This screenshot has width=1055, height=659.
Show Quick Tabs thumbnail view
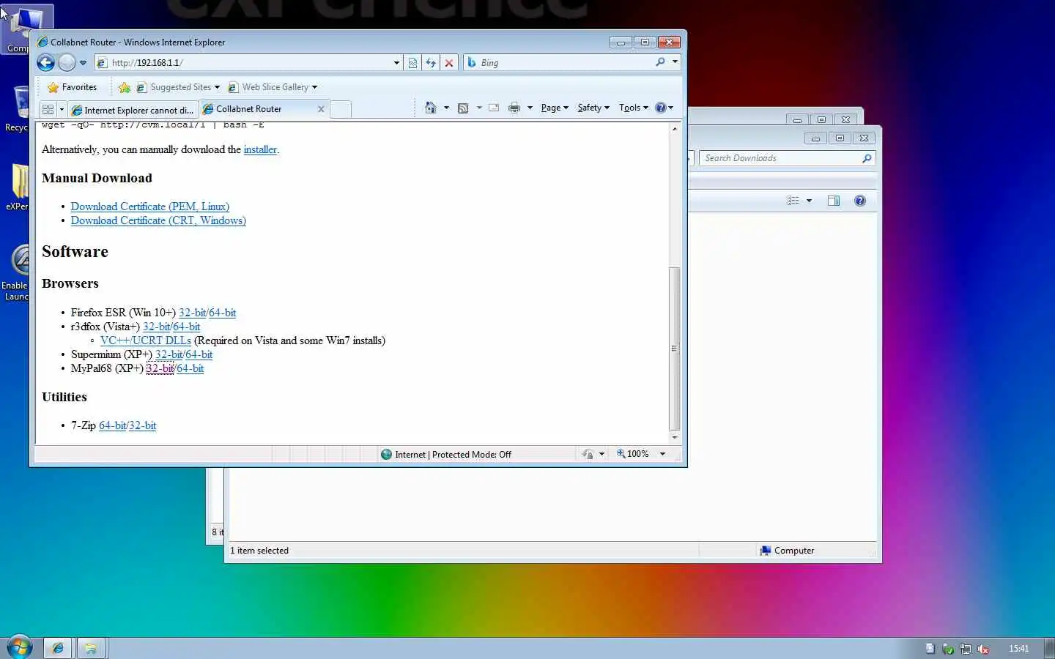coord(48,109)
